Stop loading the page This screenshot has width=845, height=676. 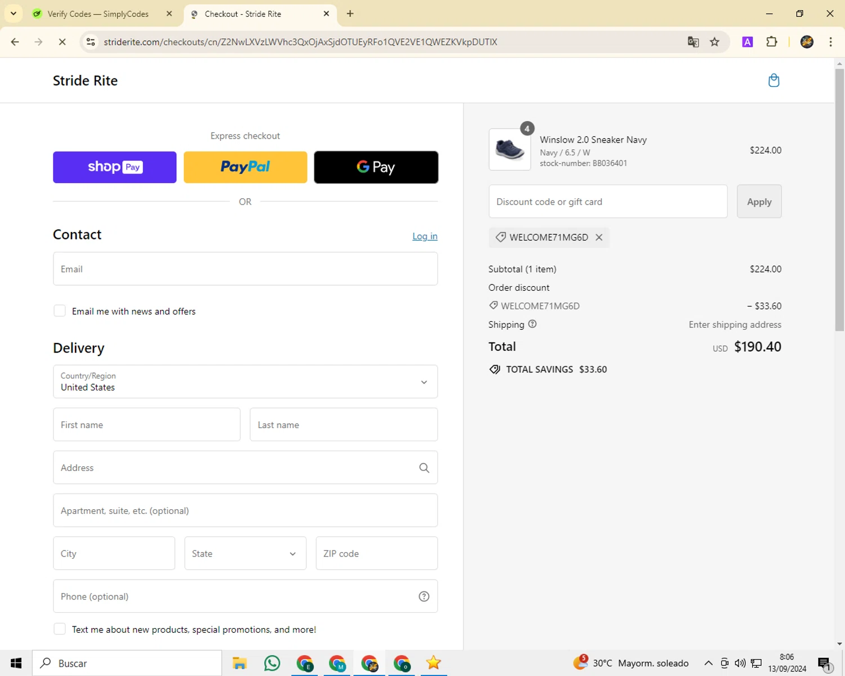click(x=62, y=42)
